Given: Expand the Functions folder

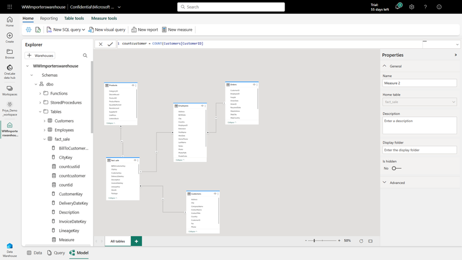Looking at the screenshot, I should [40, 93].
